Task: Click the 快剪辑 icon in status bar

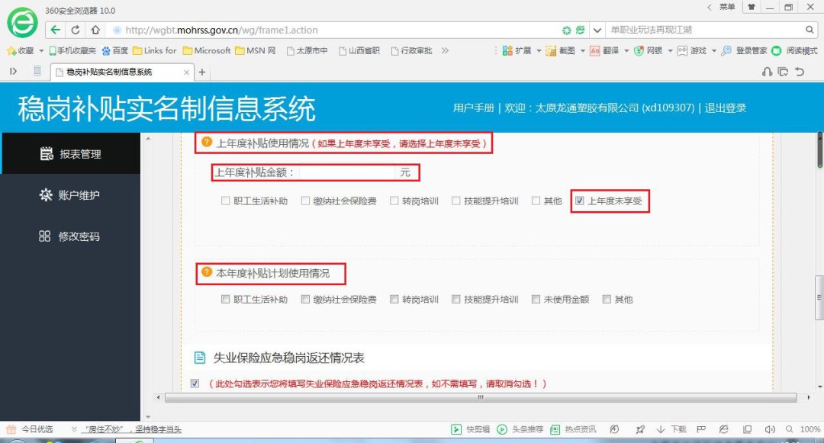Action: pos(456,429)
